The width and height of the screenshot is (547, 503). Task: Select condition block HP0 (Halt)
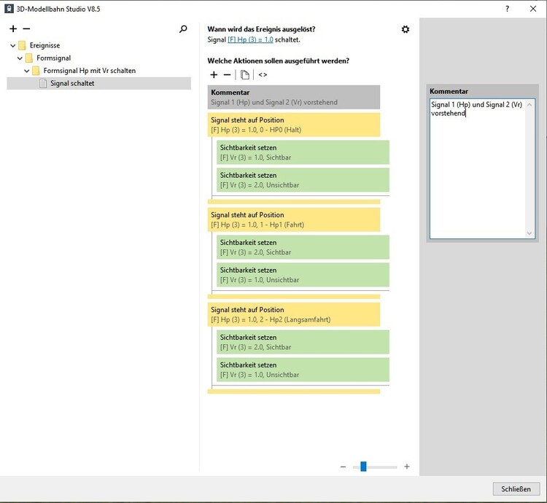pos(294,125)
